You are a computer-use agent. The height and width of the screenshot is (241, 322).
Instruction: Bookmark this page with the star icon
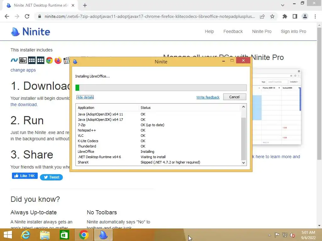point(272,16)
